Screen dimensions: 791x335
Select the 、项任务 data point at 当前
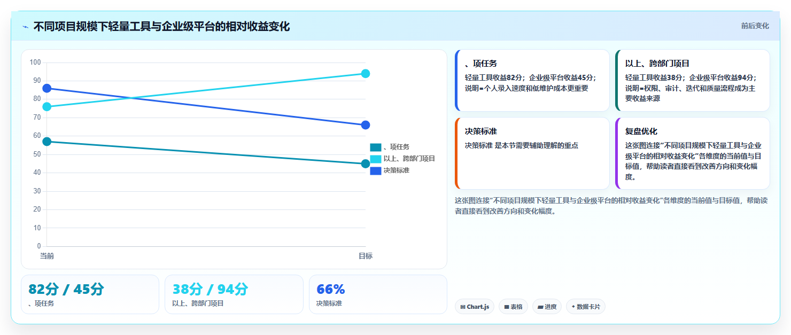pos(47,142)
